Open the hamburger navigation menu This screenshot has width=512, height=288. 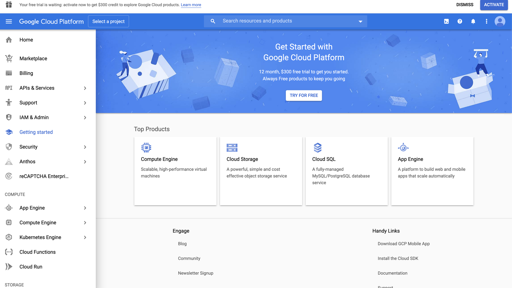point(9,21)
